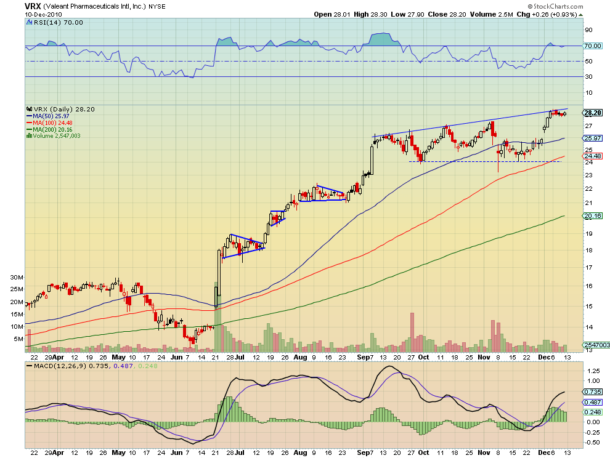Click the green MA(200) line swatch in the legend

pyautogui.click(x=29, y=129)
